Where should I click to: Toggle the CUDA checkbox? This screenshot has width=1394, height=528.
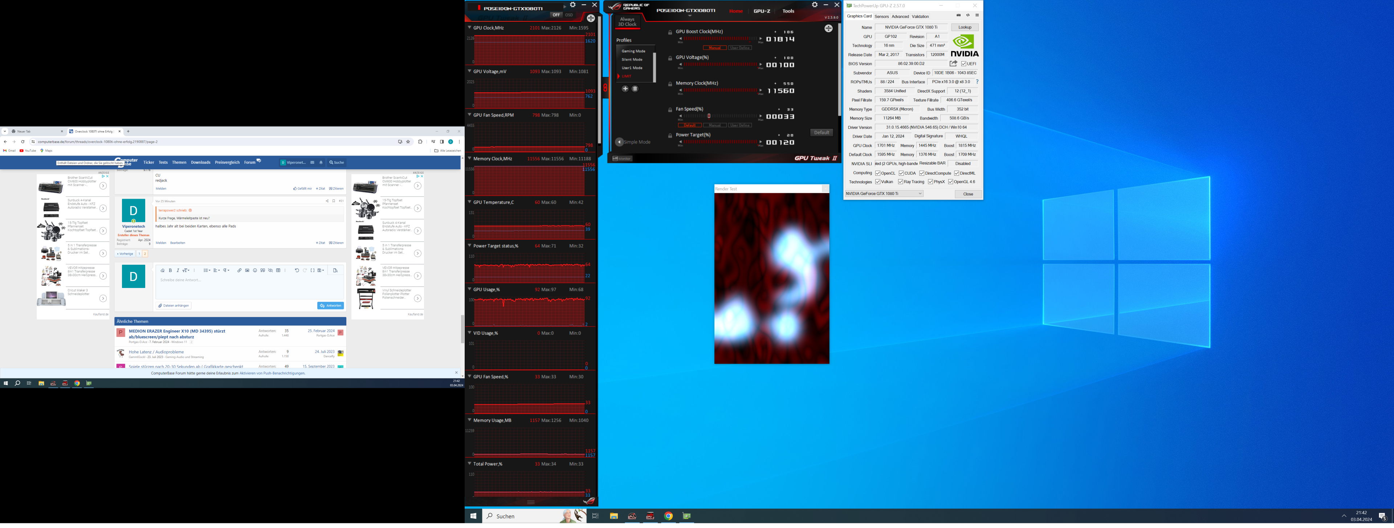(901, 173)
